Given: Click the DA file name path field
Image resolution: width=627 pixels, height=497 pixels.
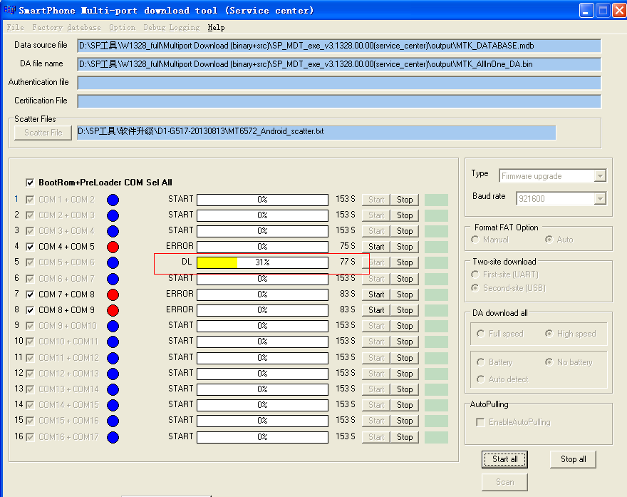Looking at the screenshot, I should pyautogui.click(x=339, y=64).
